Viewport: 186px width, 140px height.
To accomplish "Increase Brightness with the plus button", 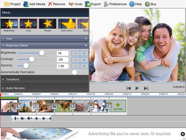I will [x=84, y=53].
